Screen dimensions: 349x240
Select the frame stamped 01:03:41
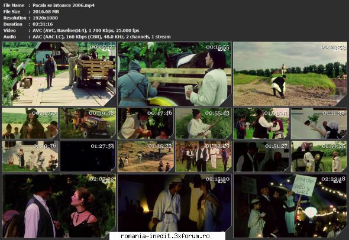pyautogui.click(x=261, y=124)
